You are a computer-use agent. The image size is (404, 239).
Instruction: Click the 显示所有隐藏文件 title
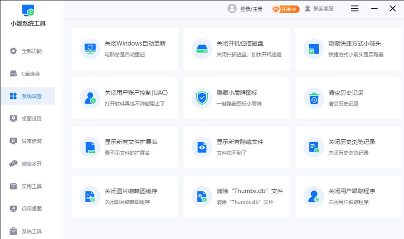point(240,142)
